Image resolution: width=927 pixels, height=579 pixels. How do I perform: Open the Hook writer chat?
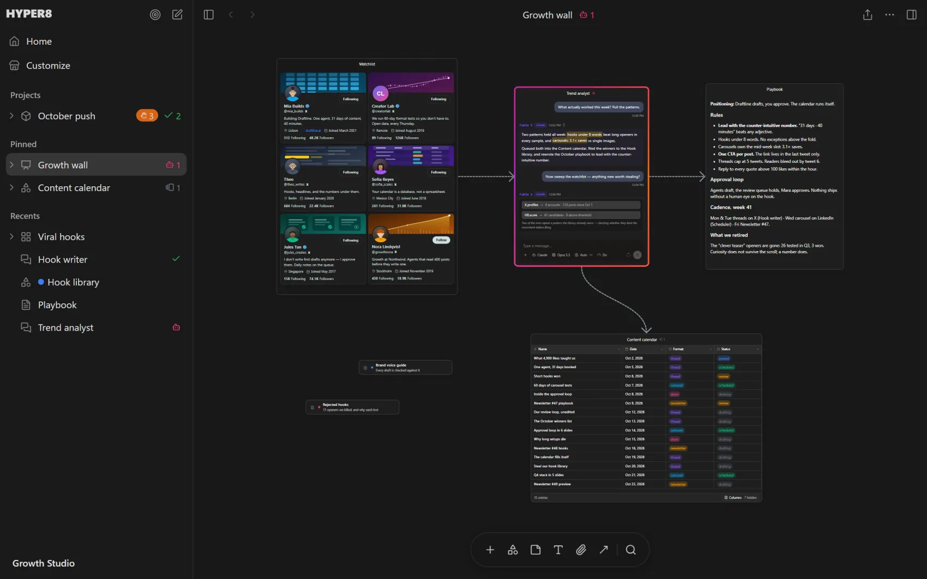coord(96,260)
